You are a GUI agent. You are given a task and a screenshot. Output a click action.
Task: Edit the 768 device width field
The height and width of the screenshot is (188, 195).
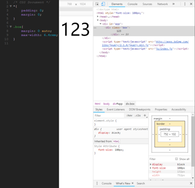pyautogui.click(x=69, y=4)
